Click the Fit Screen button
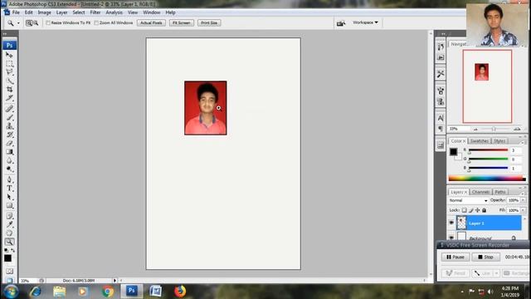Image resolution: width=531 pixels, height=299 pixels. tap(182, 23)
